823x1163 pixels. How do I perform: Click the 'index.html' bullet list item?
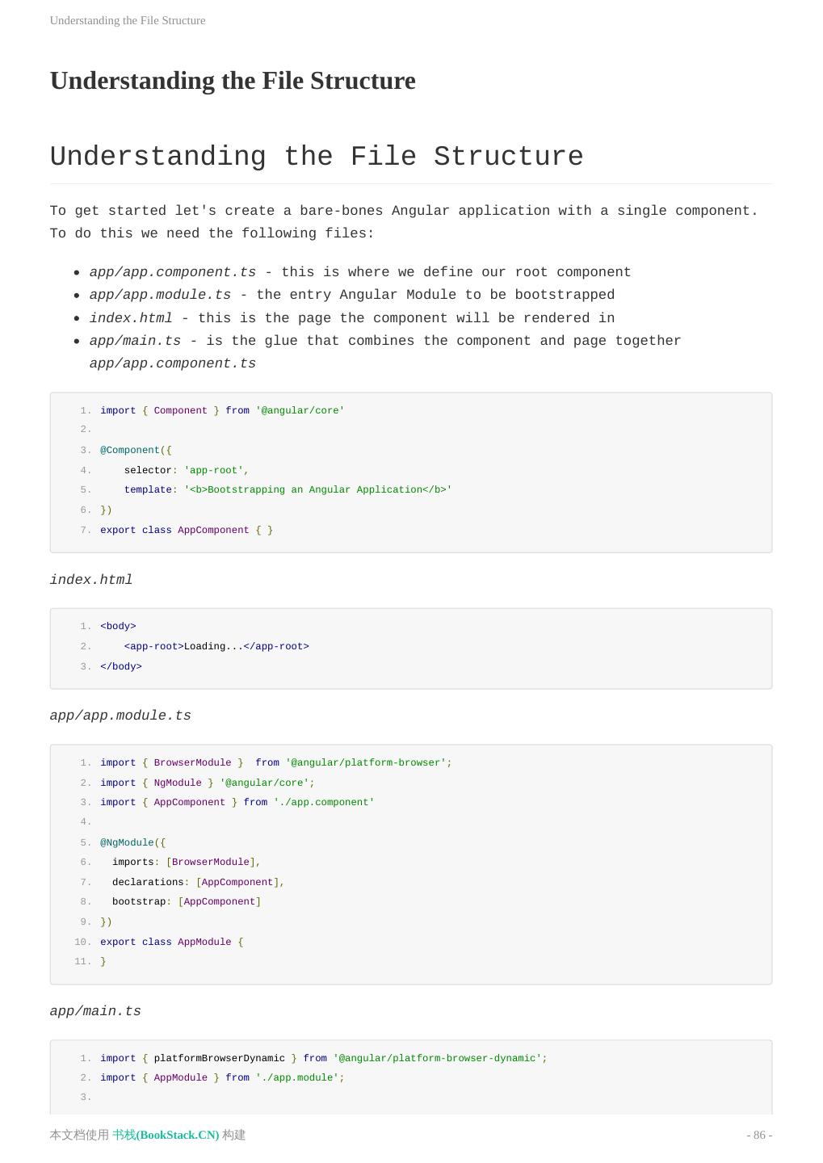(351, 318)
